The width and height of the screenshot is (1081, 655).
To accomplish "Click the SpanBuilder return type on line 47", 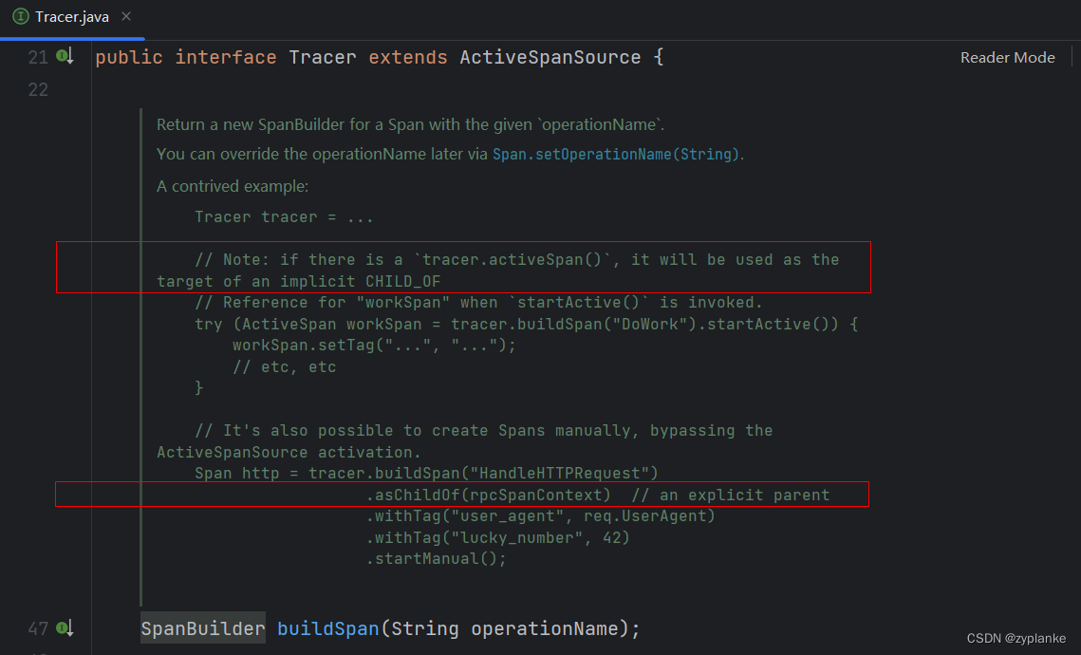I will coord(202,628).
